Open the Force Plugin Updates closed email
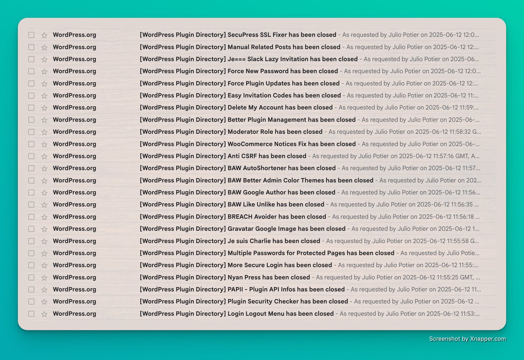This screenshot has width=524, height=360. tap(240, 83)
